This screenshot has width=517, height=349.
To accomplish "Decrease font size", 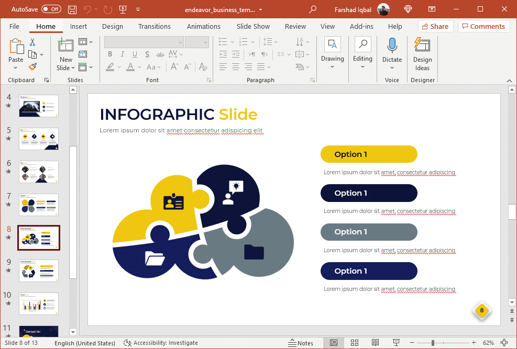I will (188, 67).
